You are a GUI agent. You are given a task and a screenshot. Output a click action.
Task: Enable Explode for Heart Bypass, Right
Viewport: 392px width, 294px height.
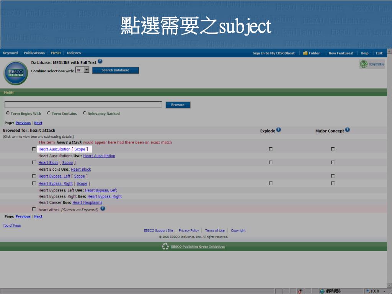pos(271,183)
